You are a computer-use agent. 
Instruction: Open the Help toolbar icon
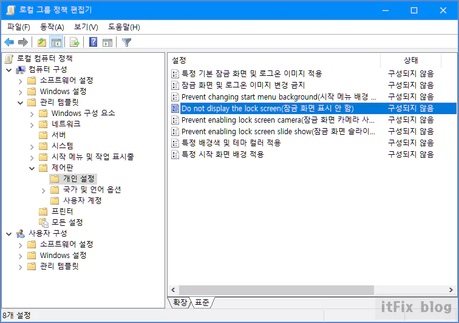tap(93, 42)
